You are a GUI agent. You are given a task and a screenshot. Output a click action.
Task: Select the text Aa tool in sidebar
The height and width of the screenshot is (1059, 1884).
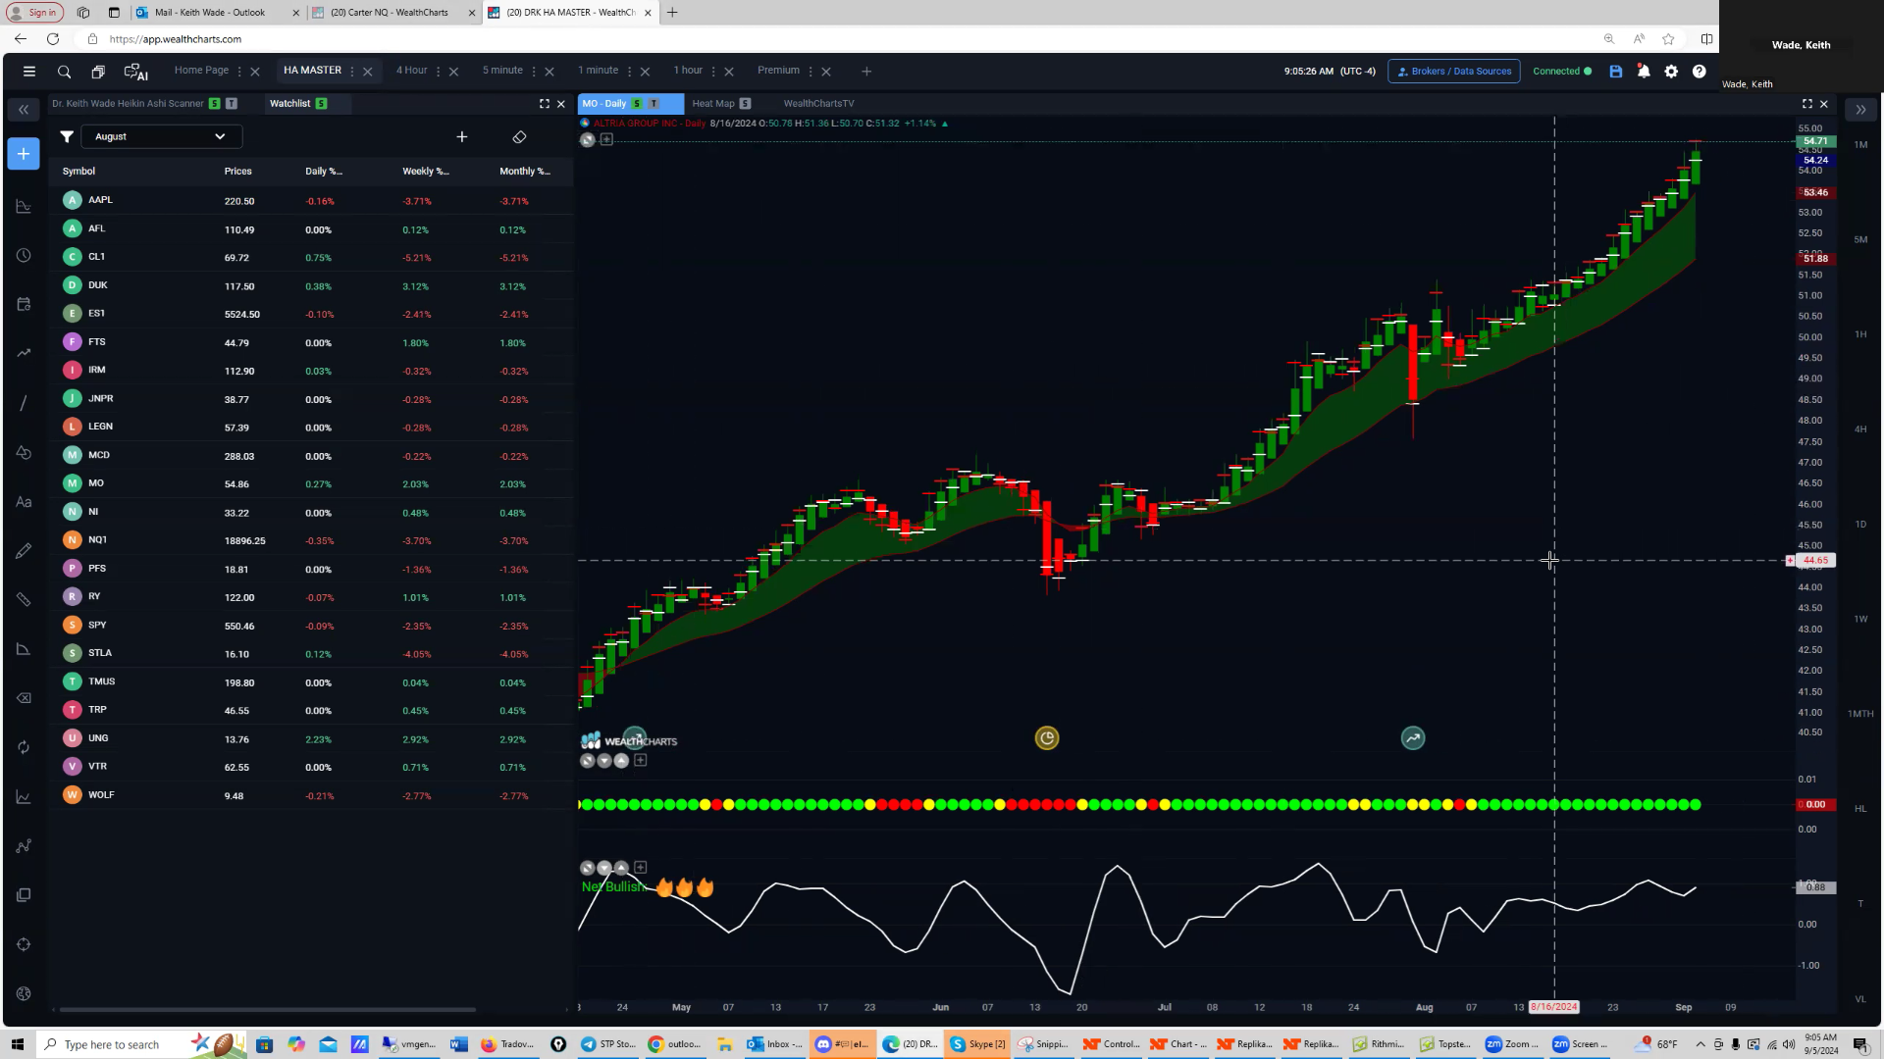(24, 502)
